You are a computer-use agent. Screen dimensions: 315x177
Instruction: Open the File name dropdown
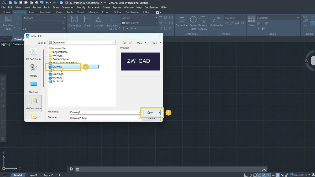(x=139, y=112)
